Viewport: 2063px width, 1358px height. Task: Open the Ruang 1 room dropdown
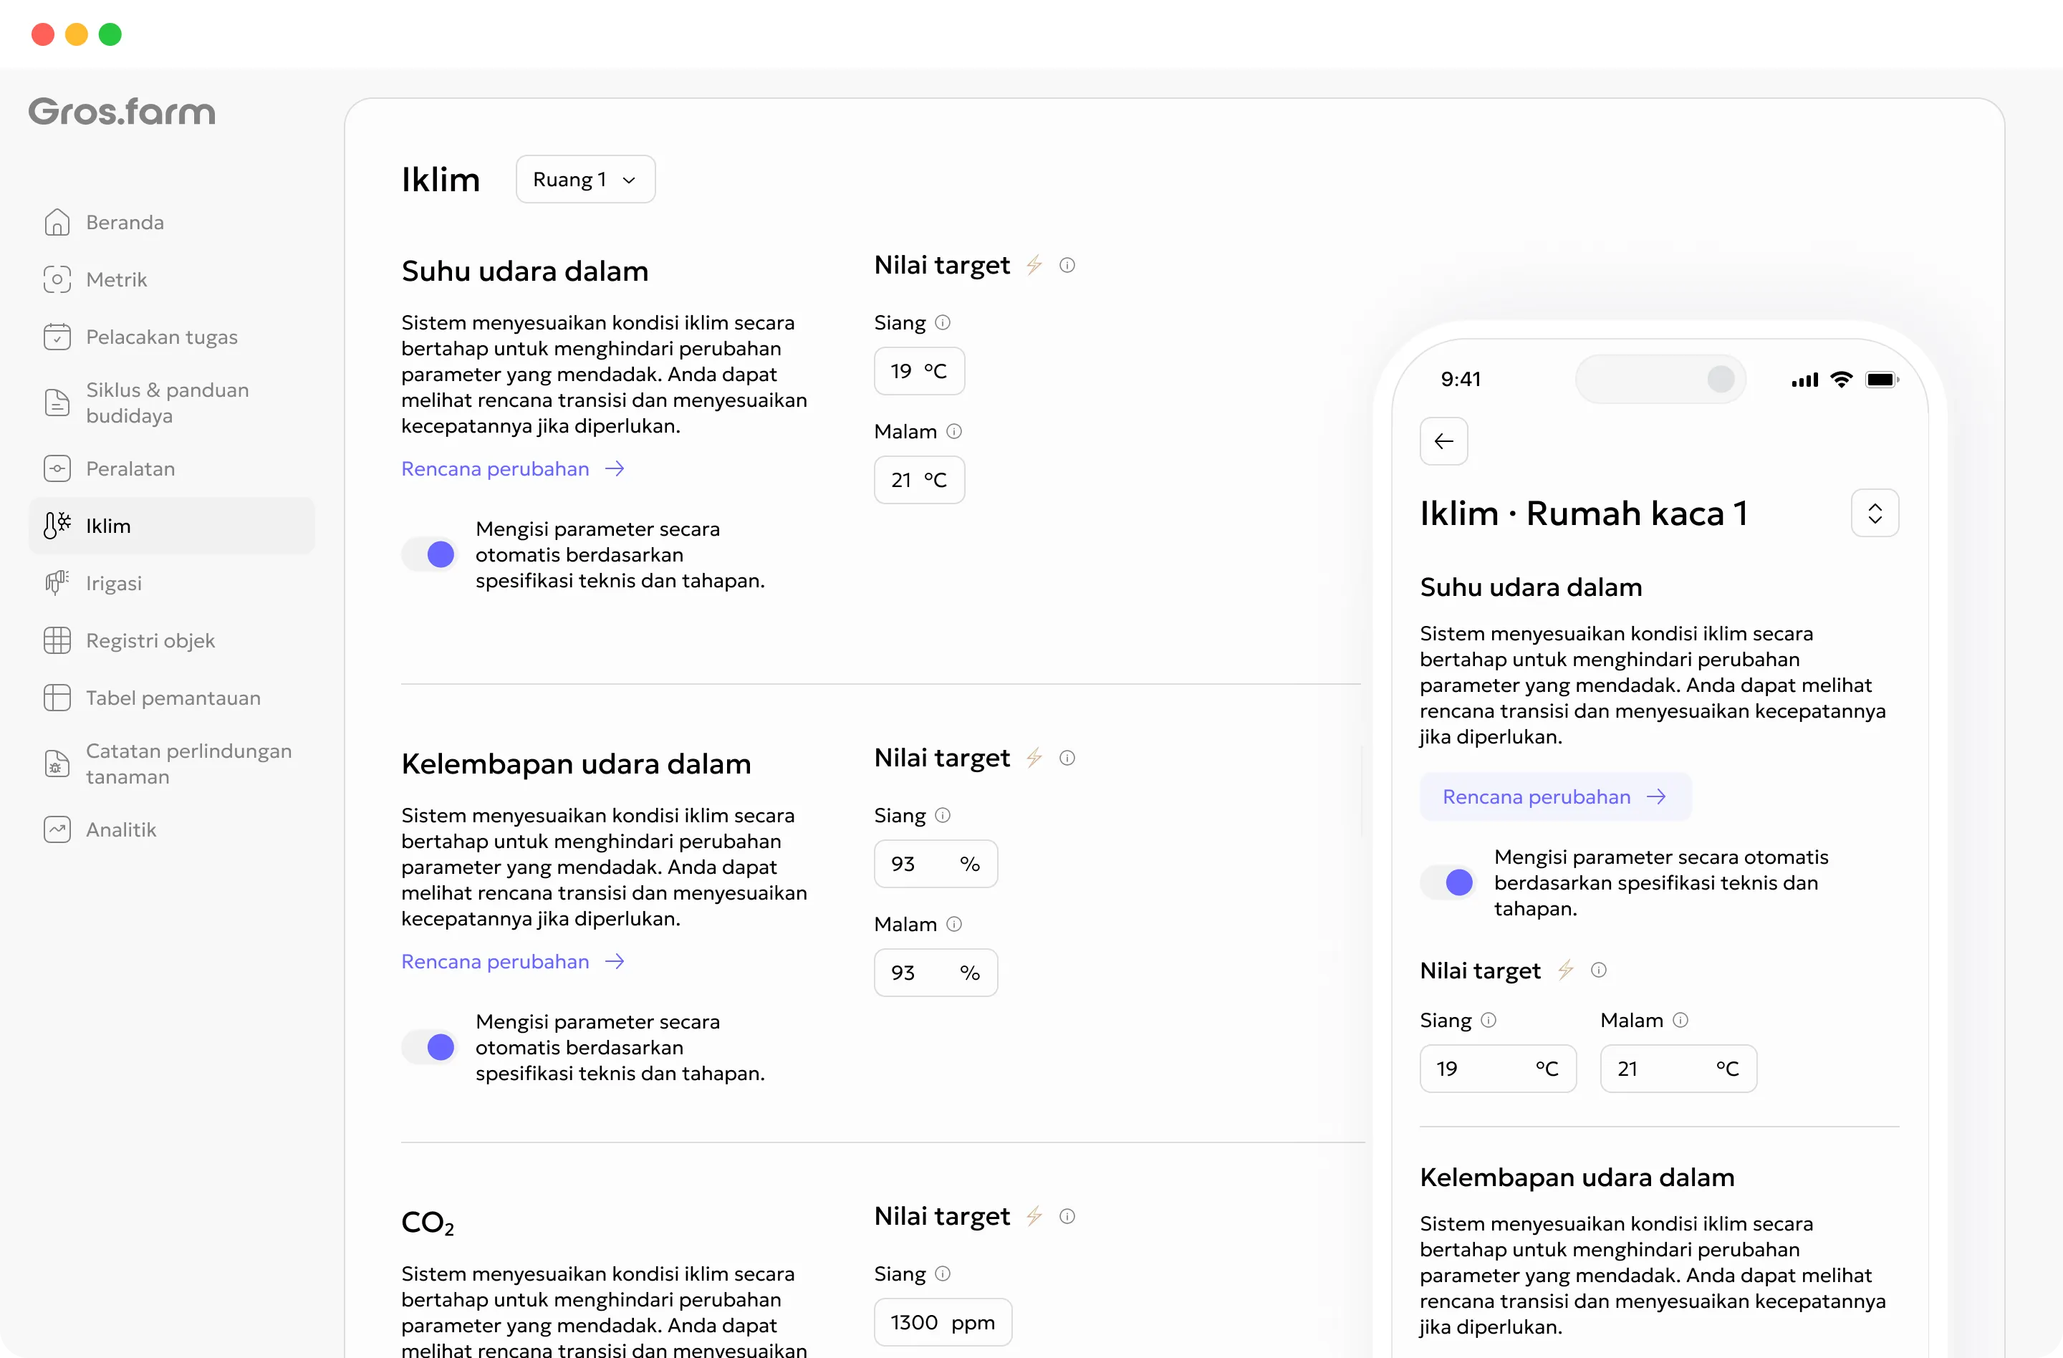point(585,178)
